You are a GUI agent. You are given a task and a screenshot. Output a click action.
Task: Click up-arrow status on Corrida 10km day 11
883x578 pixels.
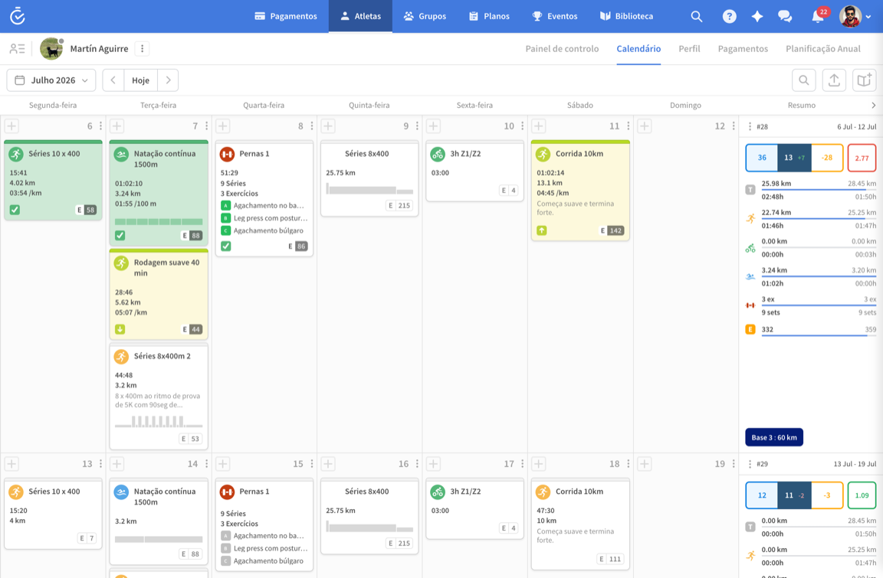pyautogui.click(x=542, y=230)
